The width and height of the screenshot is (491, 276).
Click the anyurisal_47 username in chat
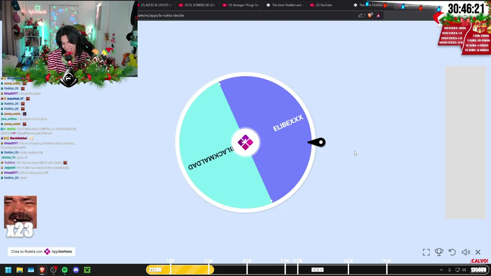click(x=15, y=99)
